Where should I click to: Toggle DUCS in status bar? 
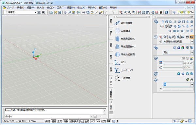[93, 121]
